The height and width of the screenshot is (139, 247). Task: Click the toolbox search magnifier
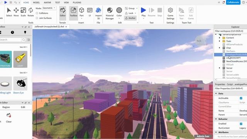[x=24, y=39]
